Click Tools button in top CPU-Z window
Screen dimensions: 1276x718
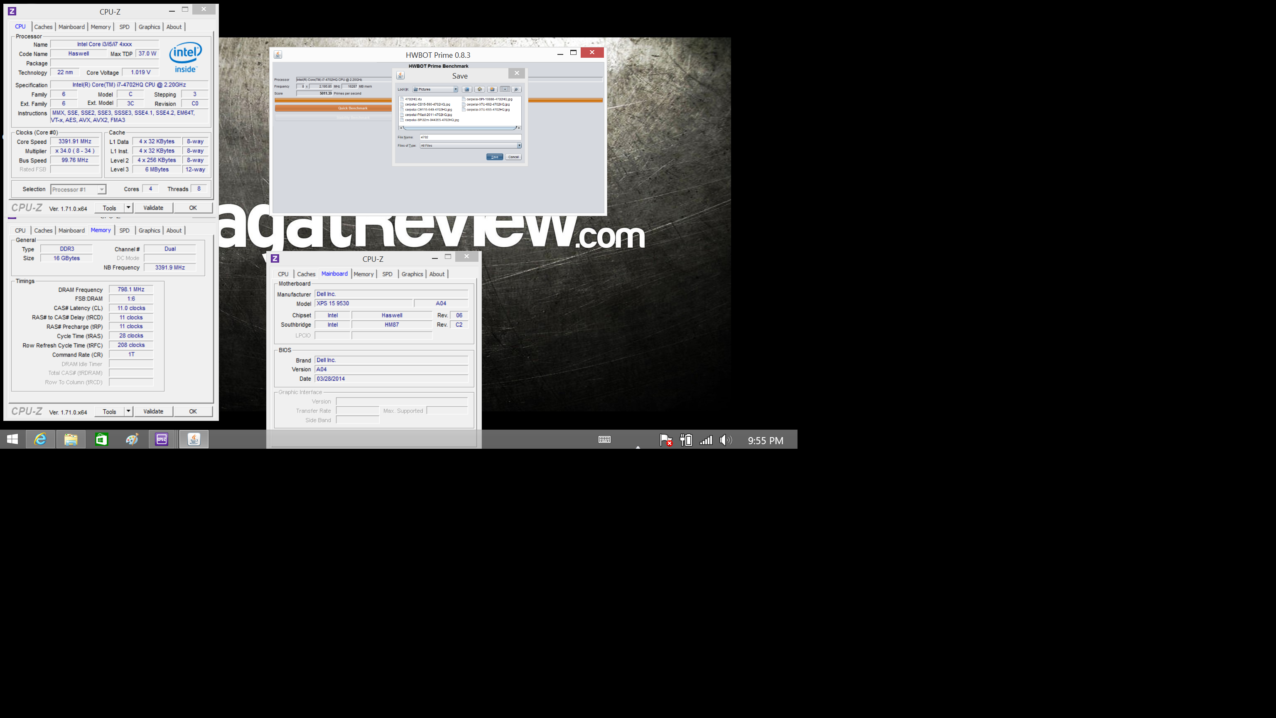point(110,208)
